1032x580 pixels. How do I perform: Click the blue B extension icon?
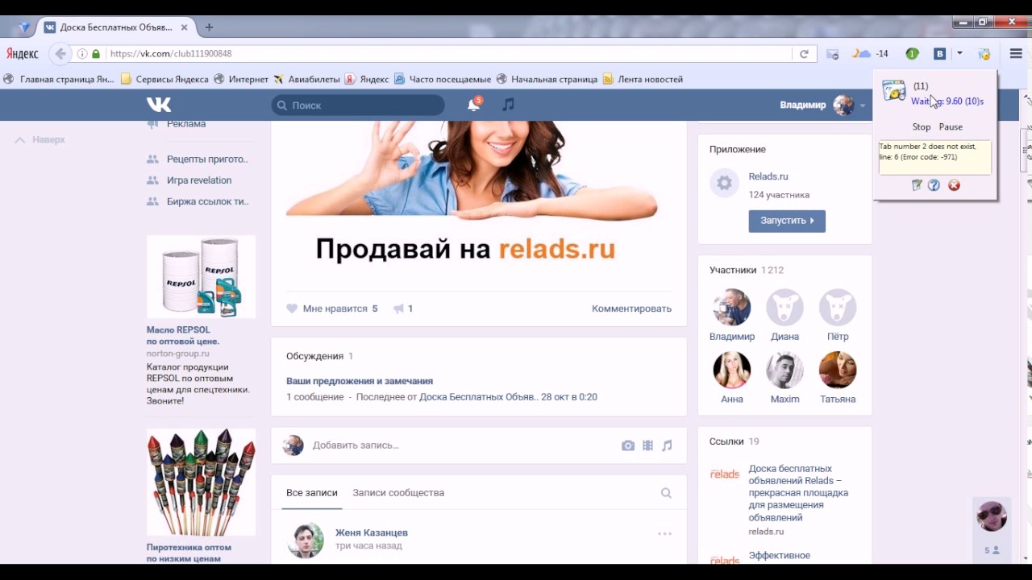pyautogui.click(x=939, y=54)
